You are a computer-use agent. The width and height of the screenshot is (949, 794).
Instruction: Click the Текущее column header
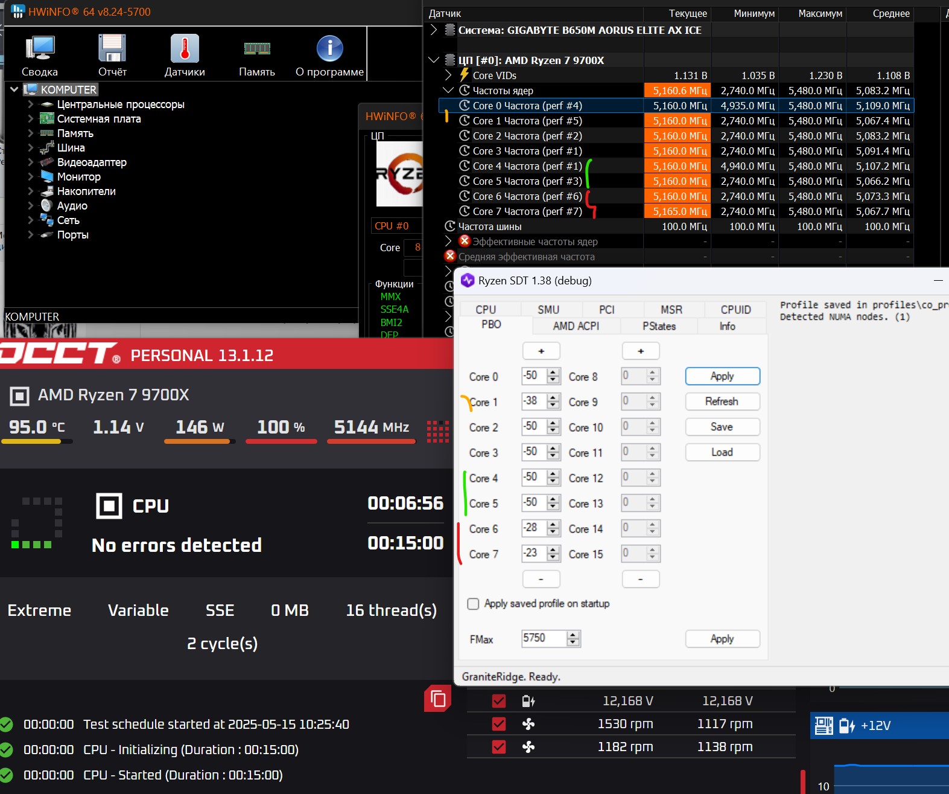(678, 13)
